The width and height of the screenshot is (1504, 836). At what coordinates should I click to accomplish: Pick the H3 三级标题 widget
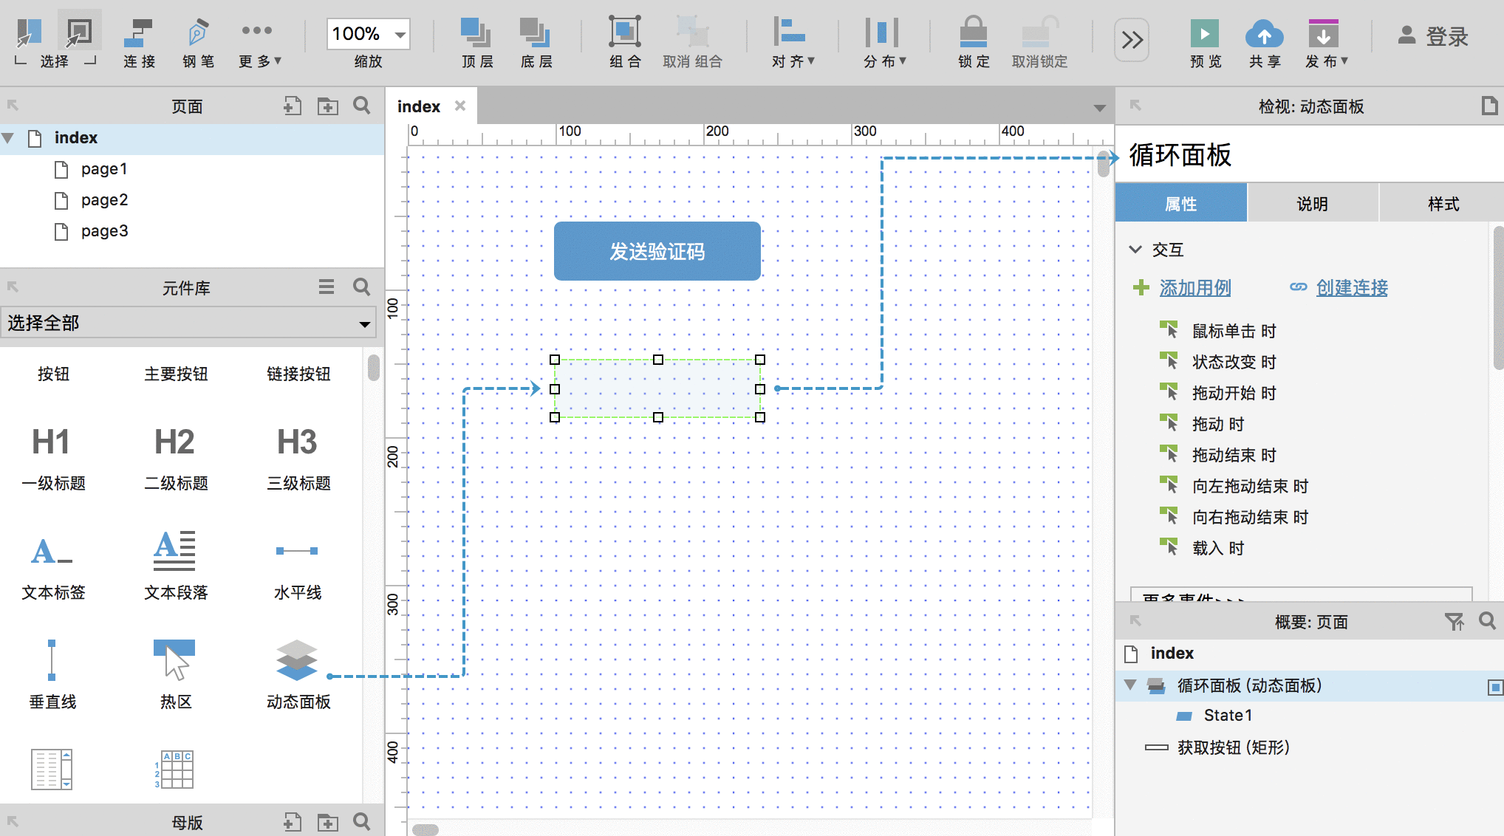[x=298, y=458]
